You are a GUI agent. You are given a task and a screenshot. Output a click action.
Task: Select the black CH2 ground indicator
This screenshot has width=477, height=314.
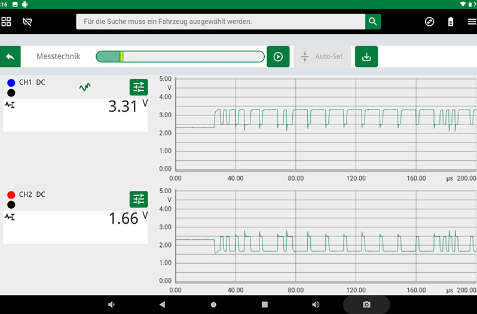(11, 205)
